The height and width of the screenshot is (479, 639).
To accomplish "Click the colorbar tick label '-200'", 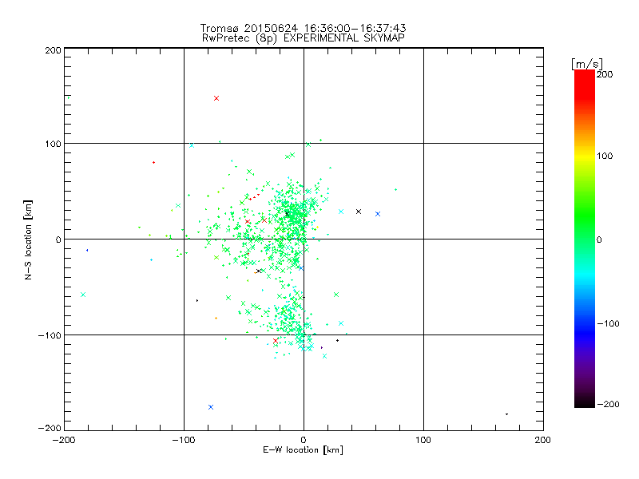I will pos(608,404).
